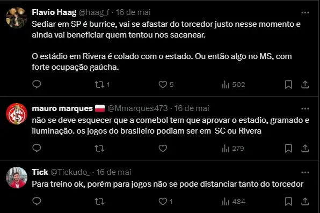320x213 pixels.
Task: Open more options on Flavio Haag's tweet
Action: point(305,13)
